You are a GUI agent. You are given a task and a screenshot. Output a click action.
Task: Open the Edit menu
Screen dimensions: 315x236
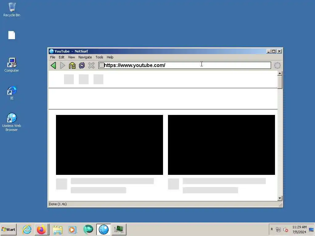tap(62, 57)
